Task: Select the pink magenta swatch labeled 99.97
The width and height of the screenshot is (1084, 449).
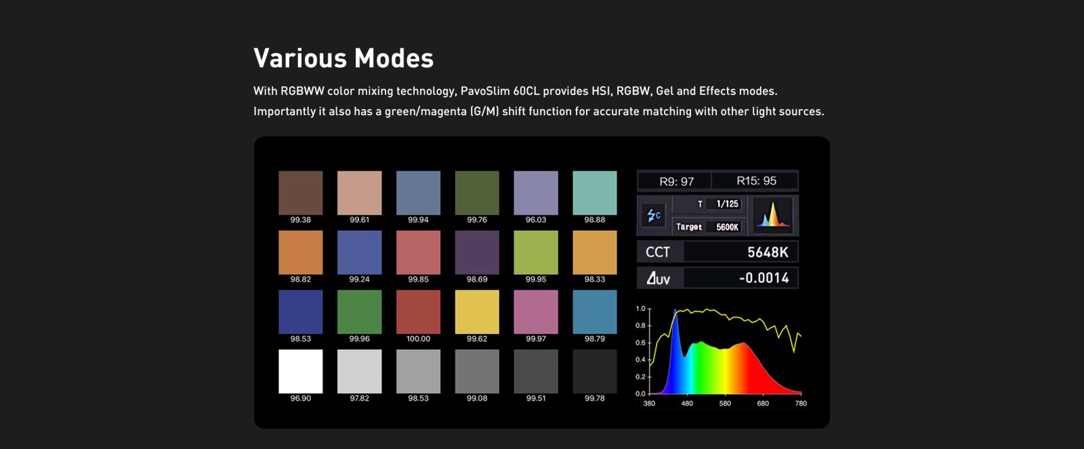Action: (536, 312)
